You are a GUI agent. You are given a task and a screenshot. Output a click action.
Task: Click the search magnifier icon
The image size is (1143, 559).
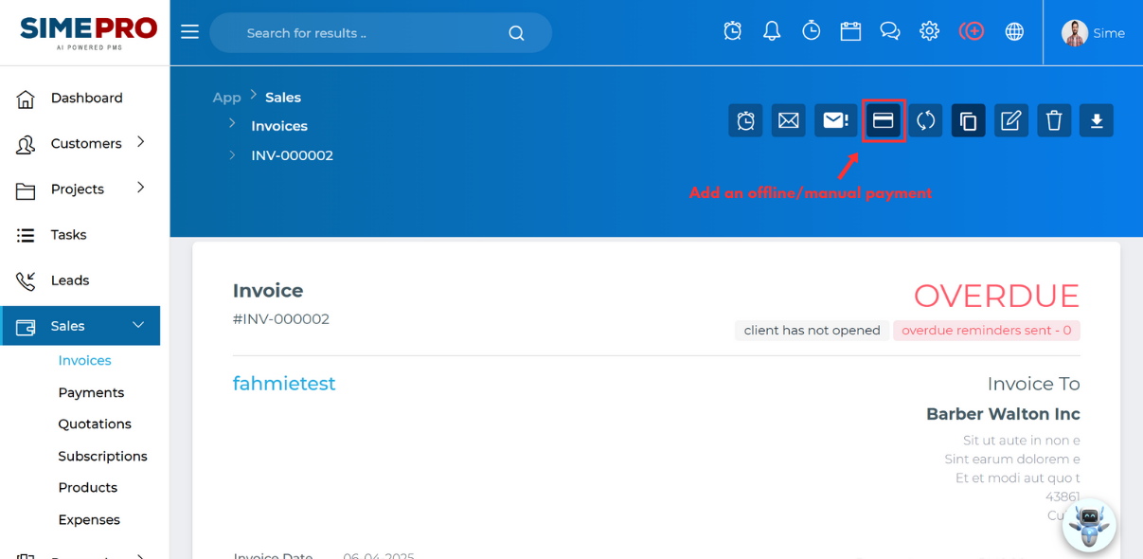coord(516,33)
